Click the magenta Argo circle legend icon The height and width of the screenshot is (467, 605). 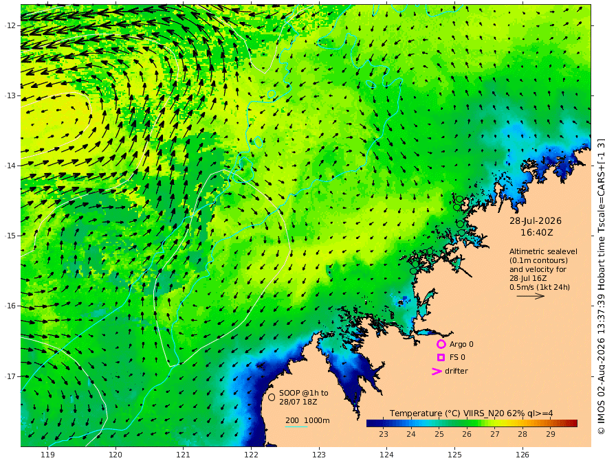[x=441, y=344]
